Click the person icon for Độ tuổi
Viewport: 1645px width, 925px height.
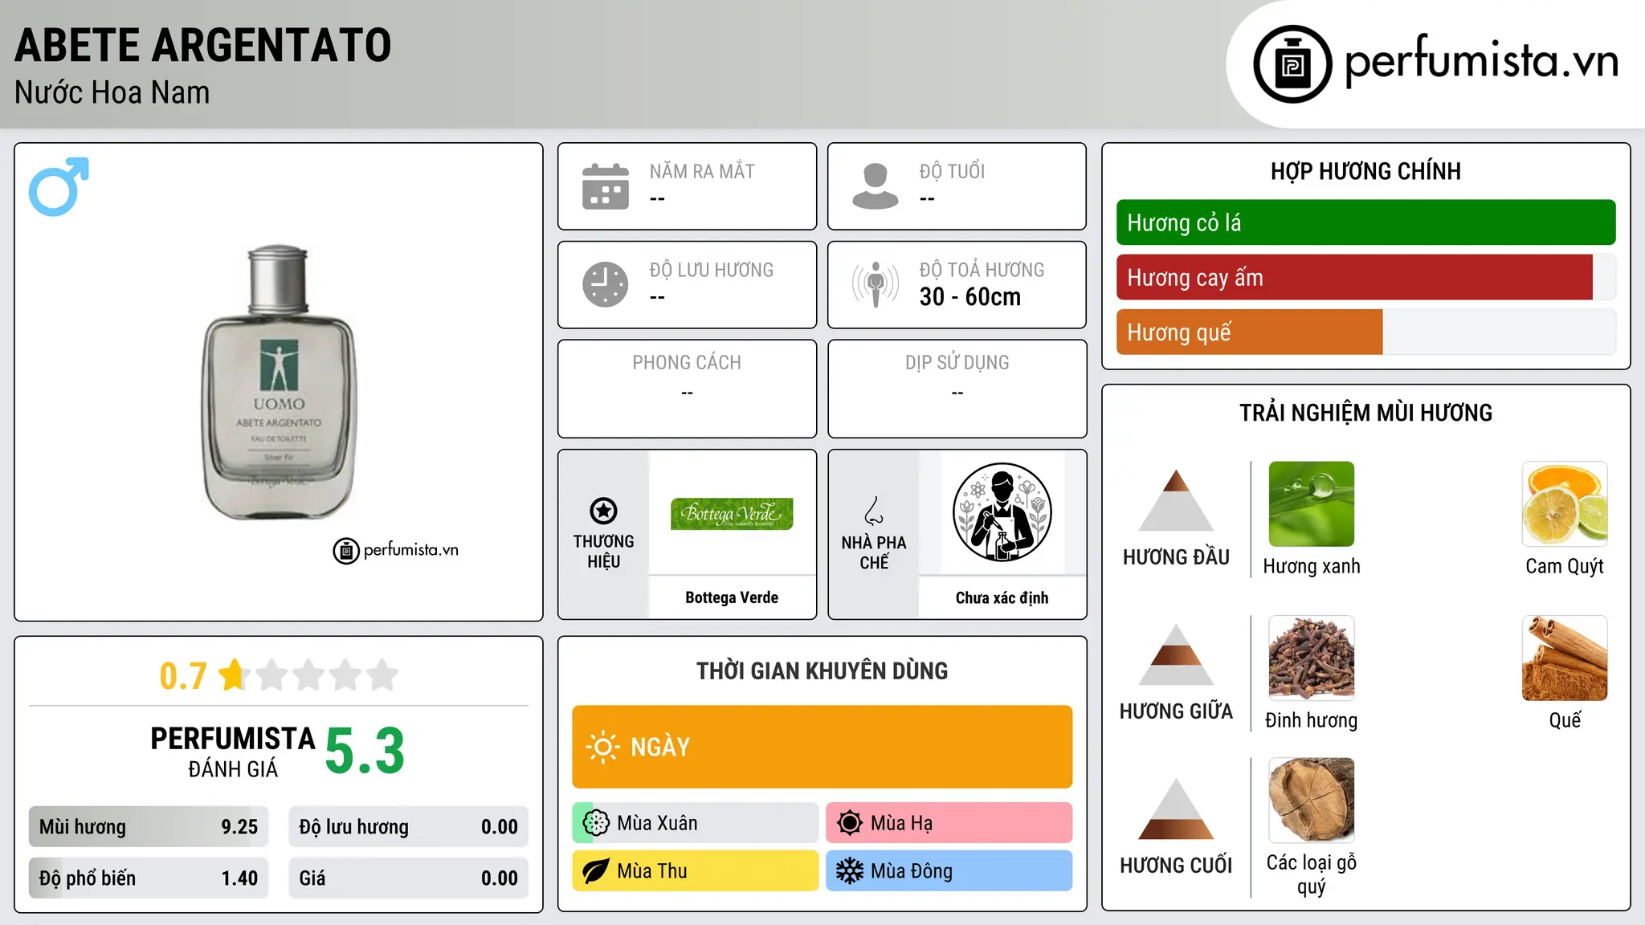tap(876, 186)
